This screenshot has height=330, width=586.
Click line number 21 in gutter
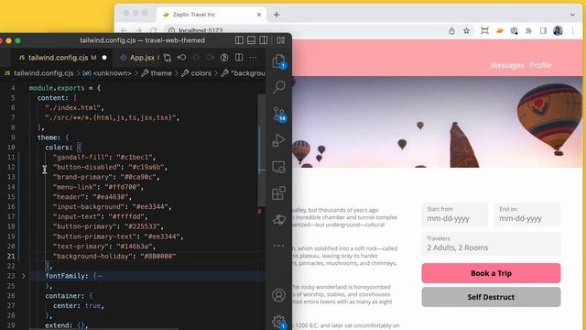pyautogui.click(x=11, y=257)
